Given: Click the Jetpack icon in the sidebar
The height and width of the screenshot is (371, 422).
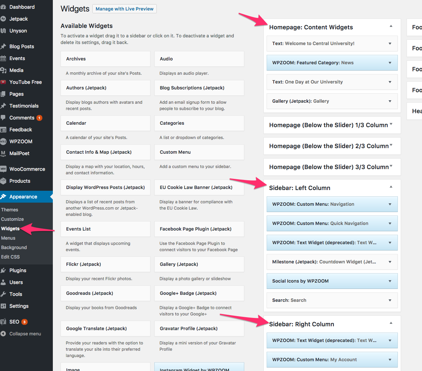Looking at the screenshot, I should (x=3, y=19).
